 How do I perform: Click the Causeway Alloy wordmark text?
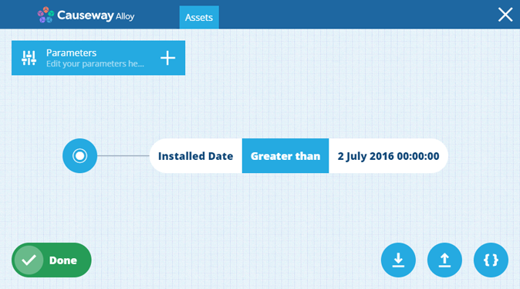[96, 15]
